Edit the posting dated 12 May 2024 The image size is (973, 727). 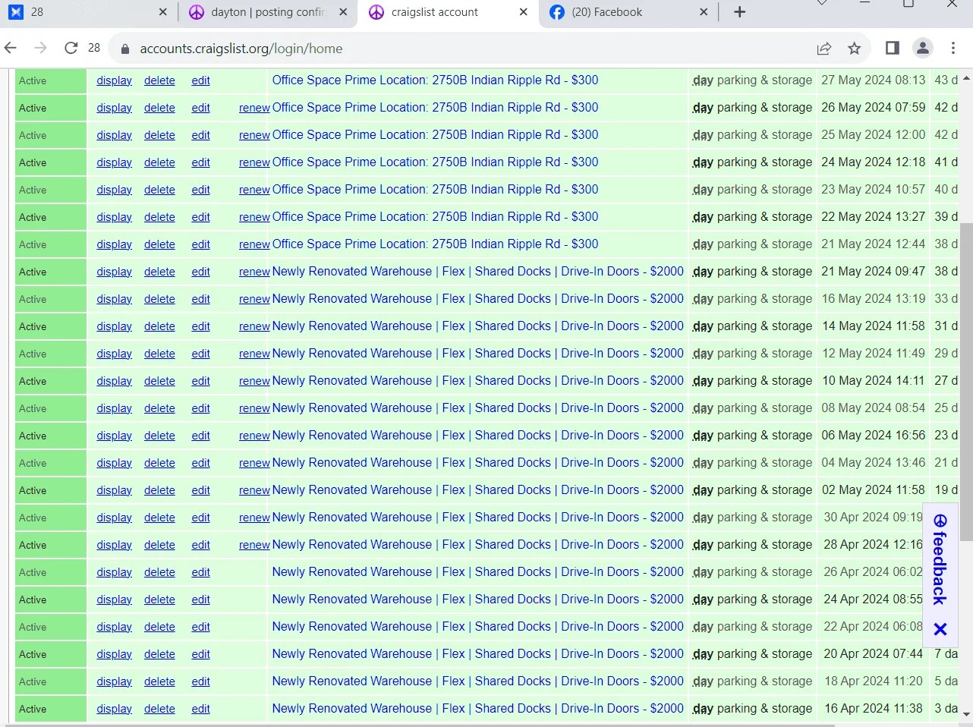click(200, 354)
